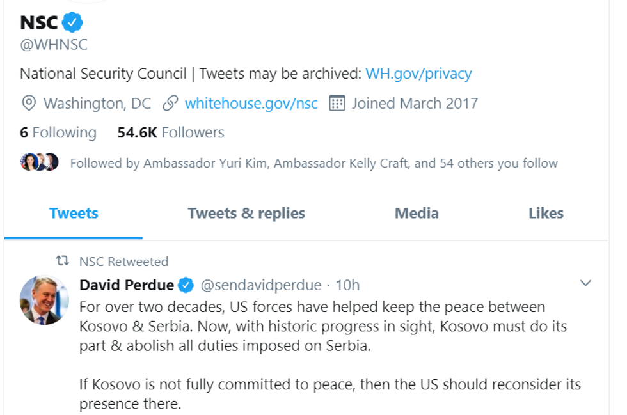View the 6 Following list

point(58,132)
